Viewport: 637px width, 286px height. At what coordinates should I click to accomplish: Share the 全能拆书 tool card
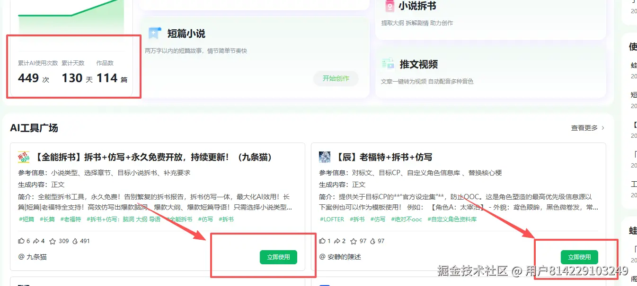click(x=36, y=241)
